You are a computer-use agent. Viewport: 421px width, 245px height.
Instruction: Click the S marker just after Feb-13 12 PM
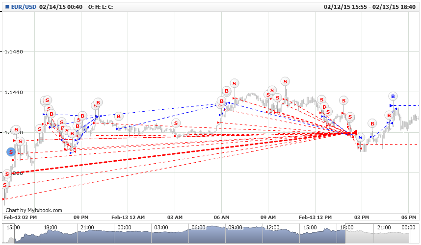[321, 100]
